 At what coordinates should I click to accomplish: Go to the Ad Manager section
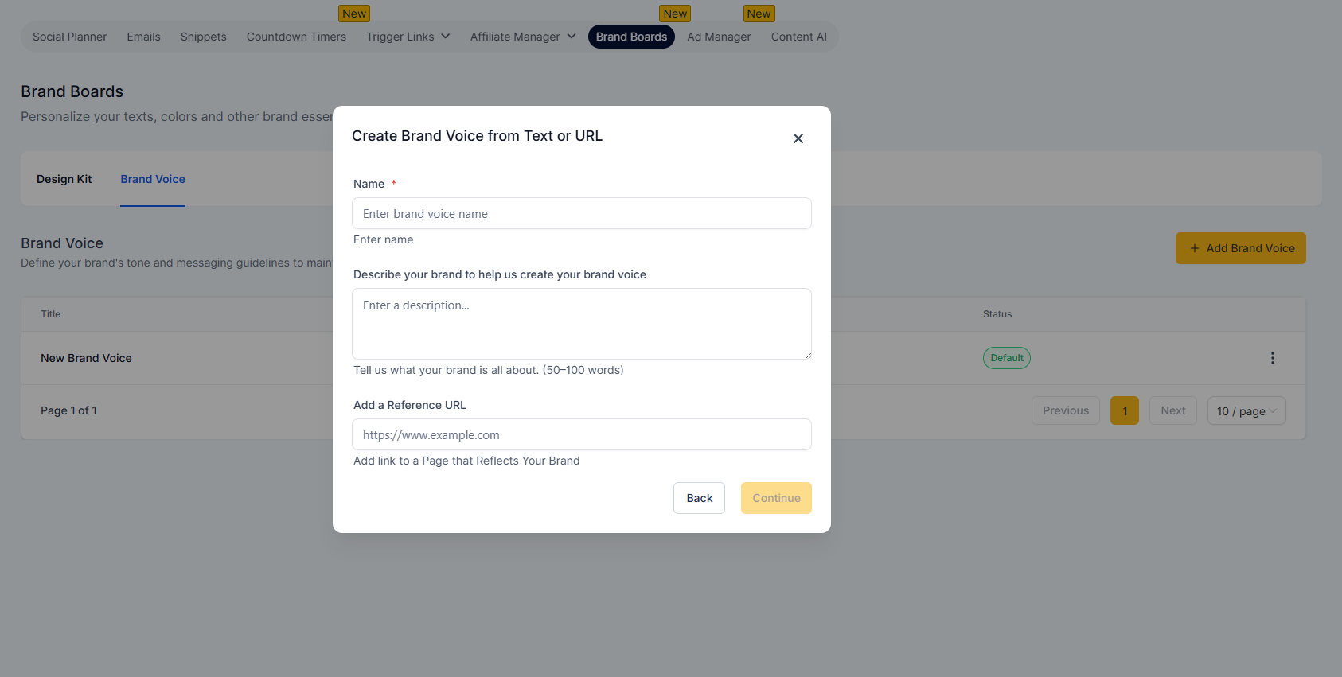(x=719, y=37)
